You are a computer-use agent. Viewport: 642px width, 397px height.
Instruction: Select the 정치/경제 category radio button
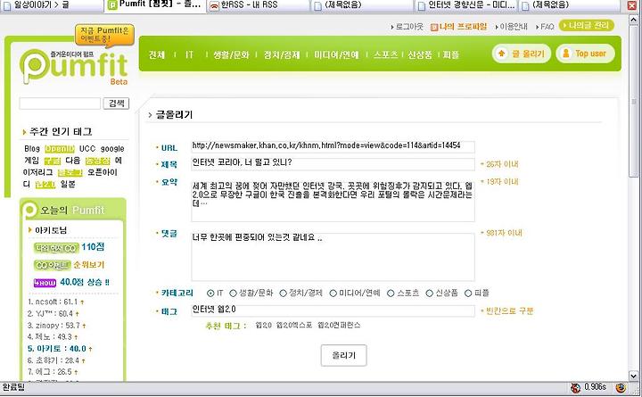coord(283,293)
